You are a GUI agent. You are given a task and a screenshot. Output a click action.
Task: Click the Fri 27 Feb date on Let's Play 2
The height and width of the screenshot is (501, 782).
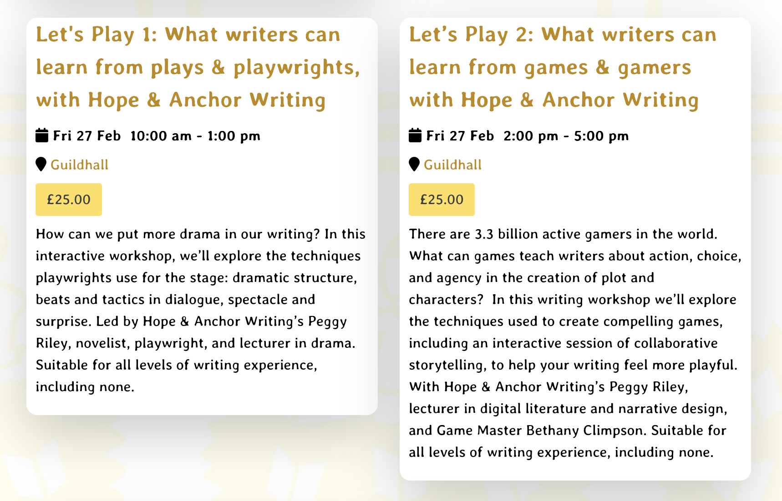(460, 136)
